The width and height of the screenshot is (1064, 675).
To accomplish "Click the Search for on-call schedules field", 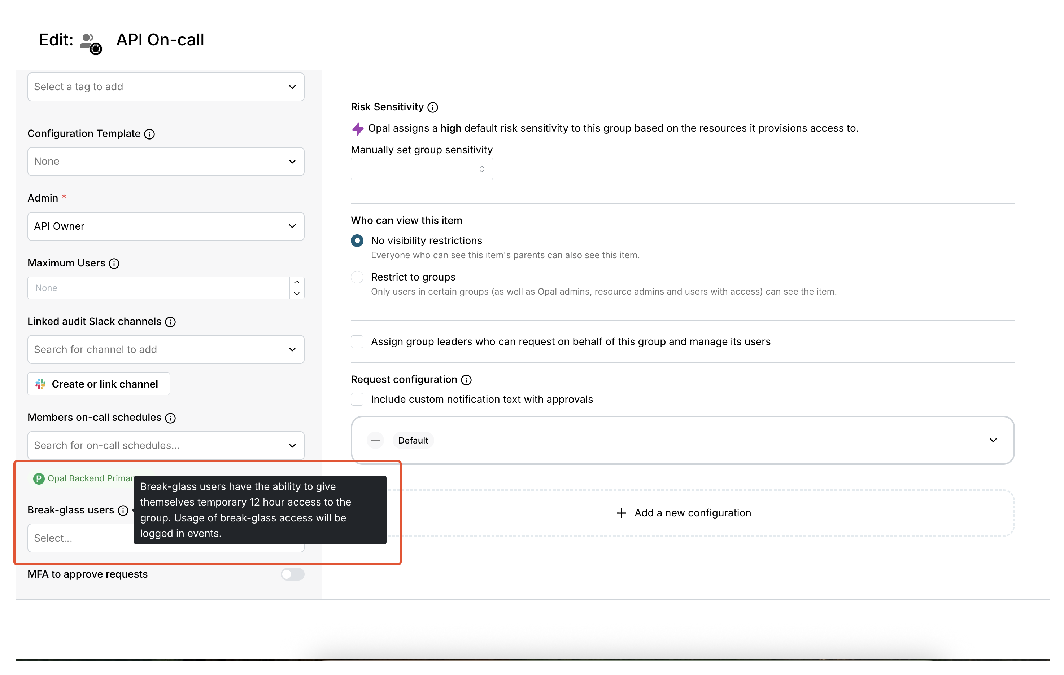I will 157,445.
